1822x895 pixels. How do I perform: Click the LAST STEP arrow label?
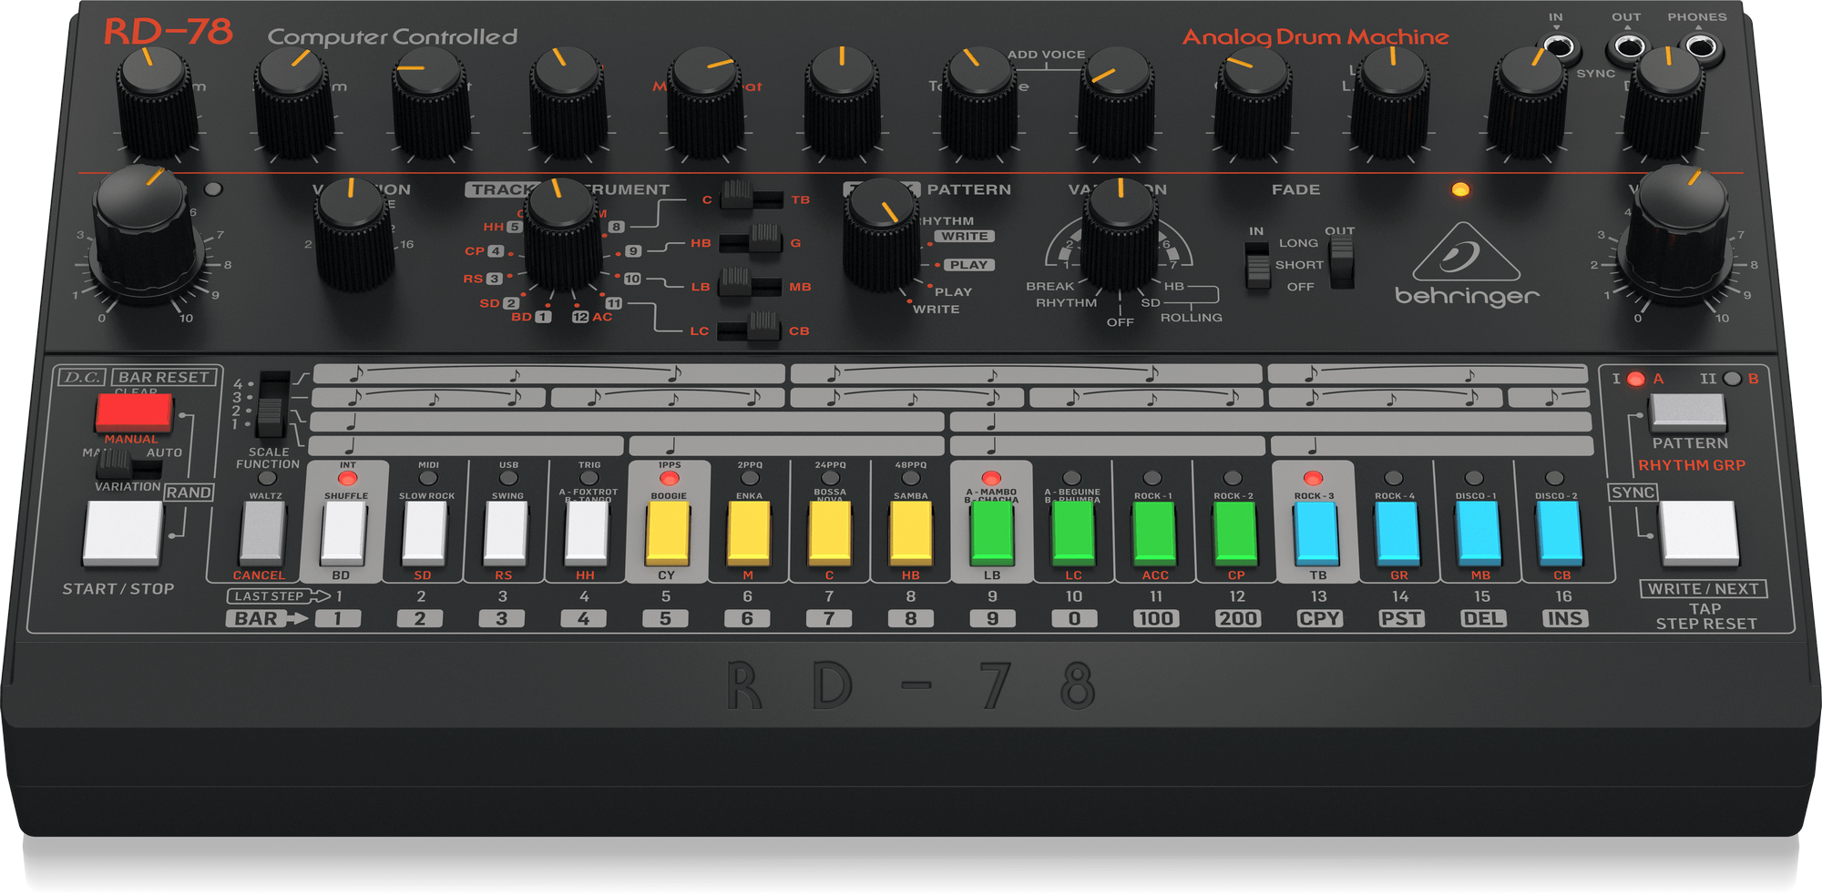coord(279,596)
